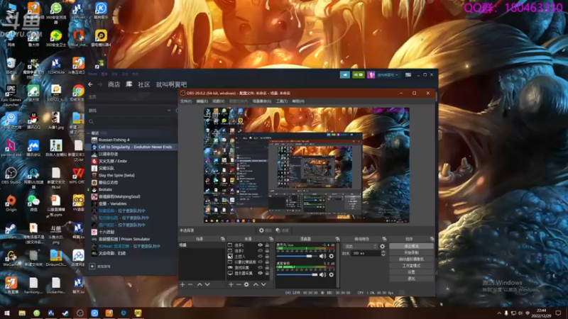Viewport: 568px width, 319px height.
Task: Switch to the Steam 商店 tab
Action: click(114, 84)
